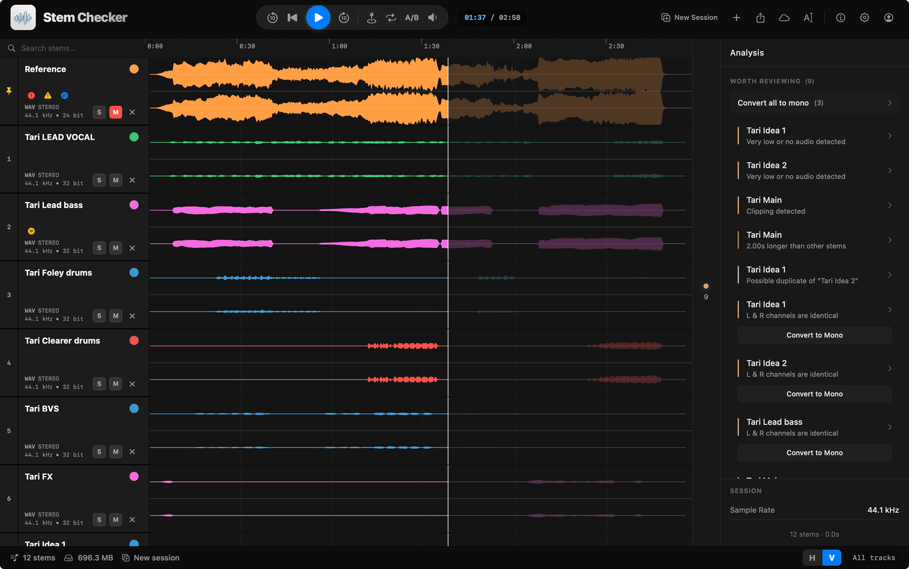The height and width of the screenshot is (569, 909).
Task: Click Reference track orange color dot
Action: 134,69
